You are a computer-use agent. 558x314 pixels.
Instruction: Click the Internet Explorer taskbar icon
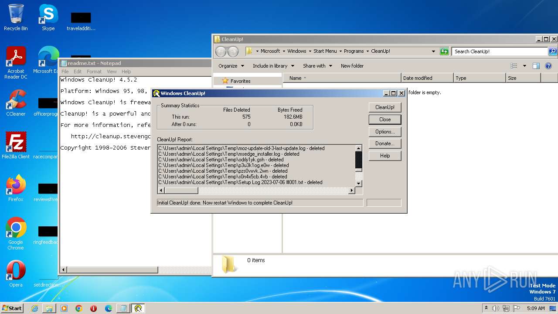click(34, 308)
